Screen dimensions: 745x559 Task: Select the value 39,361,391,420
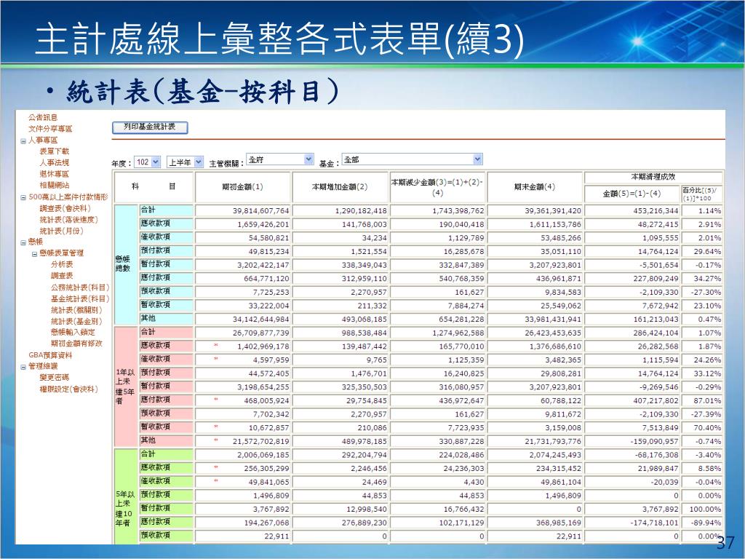553,210
